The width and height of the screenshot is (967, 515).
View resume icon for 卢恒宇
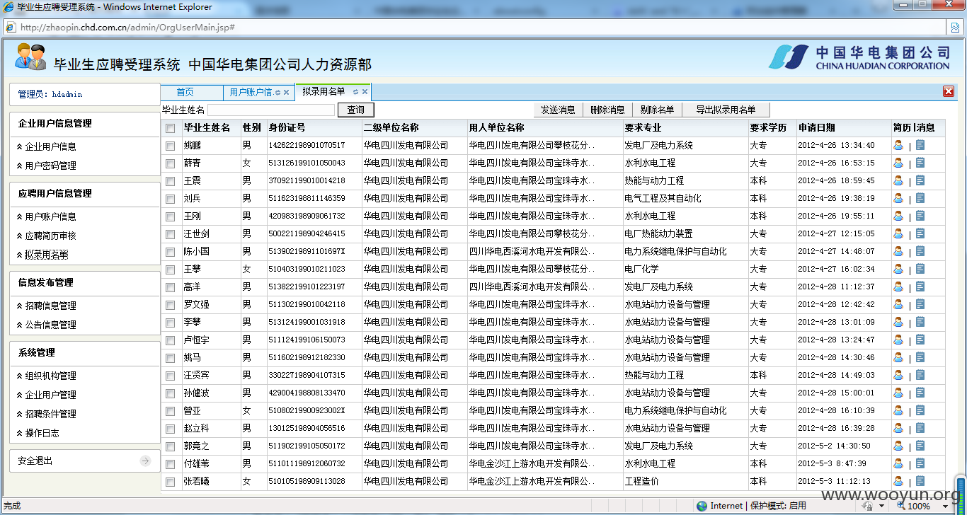[898, 340]
